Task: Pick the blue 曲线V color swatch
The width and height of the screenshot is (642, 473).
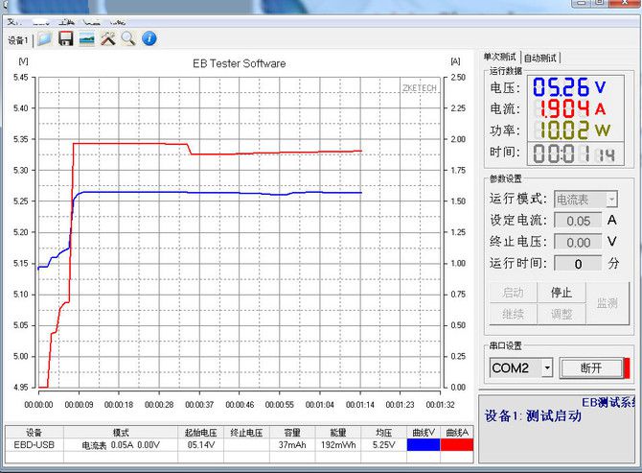Action: coord(424,445)
